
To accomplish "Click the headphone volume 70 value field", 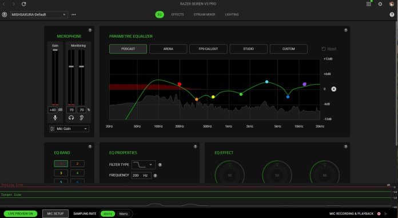I will click(x=71, y=110).
